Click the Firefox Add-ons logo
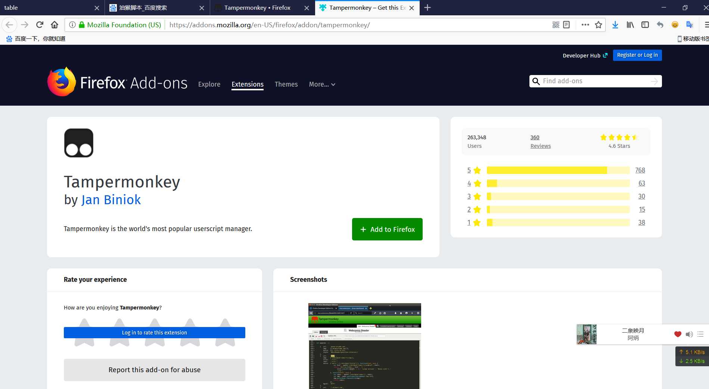 coord(117,82)
